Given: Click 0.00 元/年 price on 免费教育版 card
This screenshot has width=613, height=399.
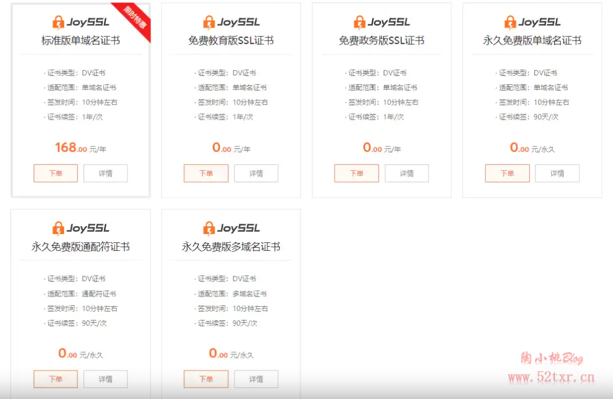Looking at the screenshot, I should pos(231,148).
